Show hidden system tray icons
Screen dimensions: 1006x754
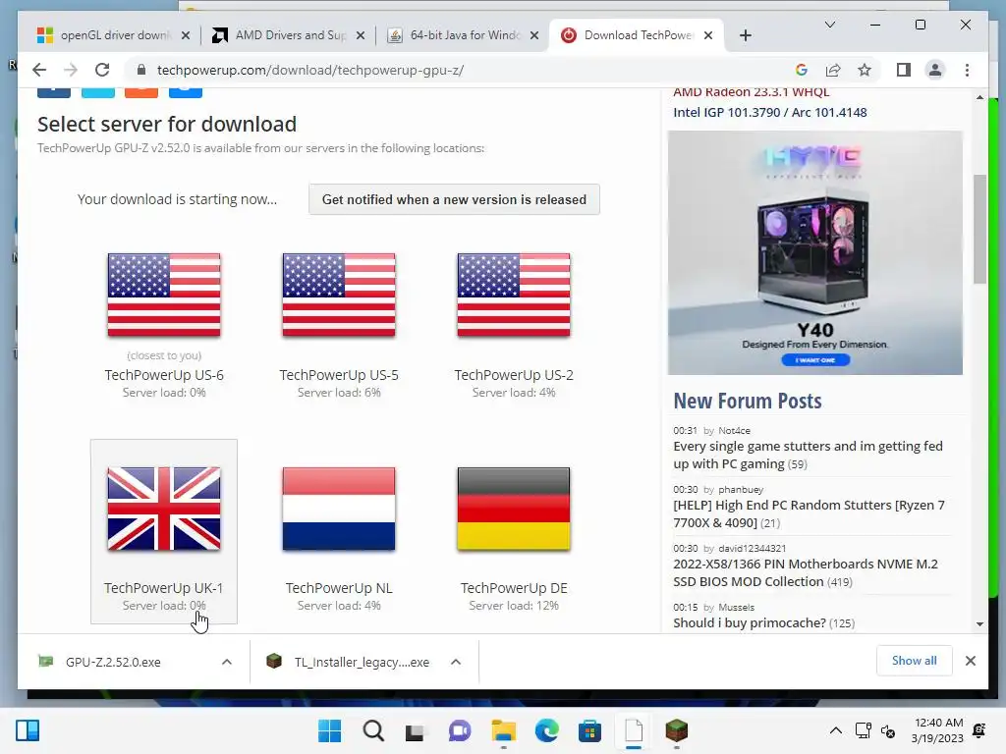point(835,730)
